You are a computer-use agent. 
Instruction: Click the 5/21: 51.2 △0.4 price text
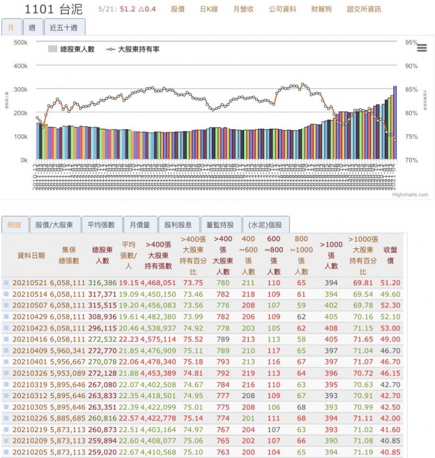127,9
